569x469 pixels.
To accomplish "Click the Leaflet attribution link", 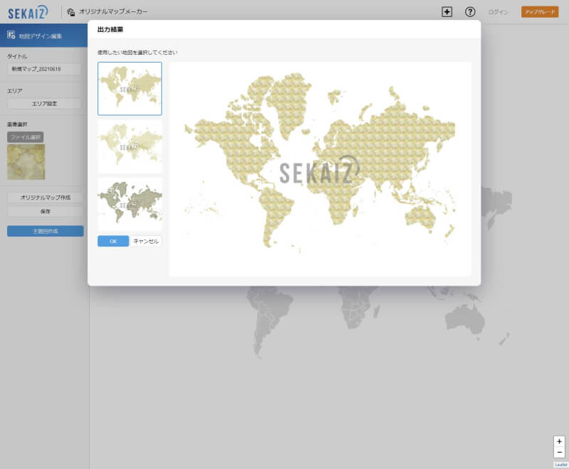I will coord(560,464).
